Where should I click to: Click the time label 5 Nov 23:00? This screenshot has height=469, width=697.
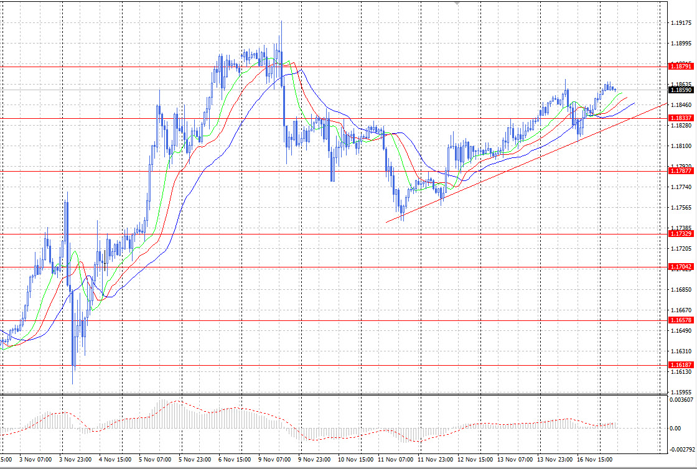click(x=195, y=459)
